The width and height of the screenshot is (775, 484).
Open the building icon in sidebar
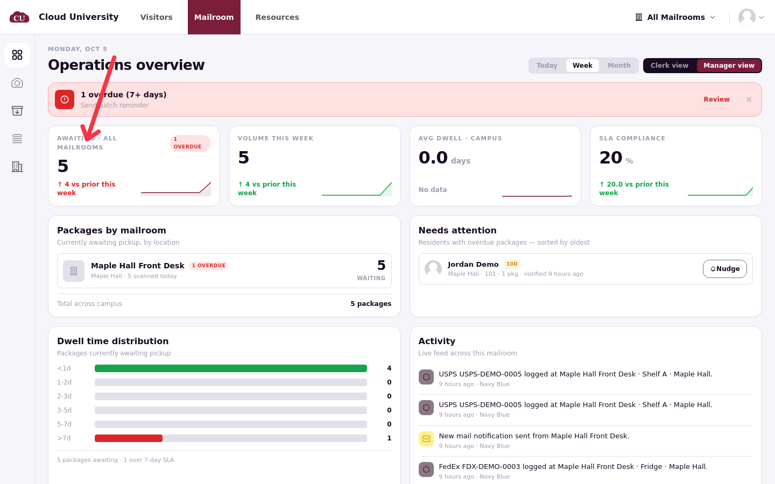(17, 167)
